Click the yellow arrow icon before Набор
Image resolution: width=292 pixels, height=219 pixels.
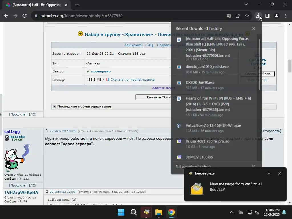tap(80, 34)
